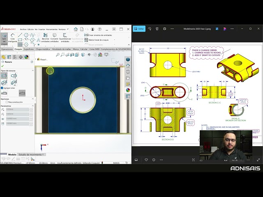
Task: Select the Polygon sketch tool
Action: click(26, 45)
